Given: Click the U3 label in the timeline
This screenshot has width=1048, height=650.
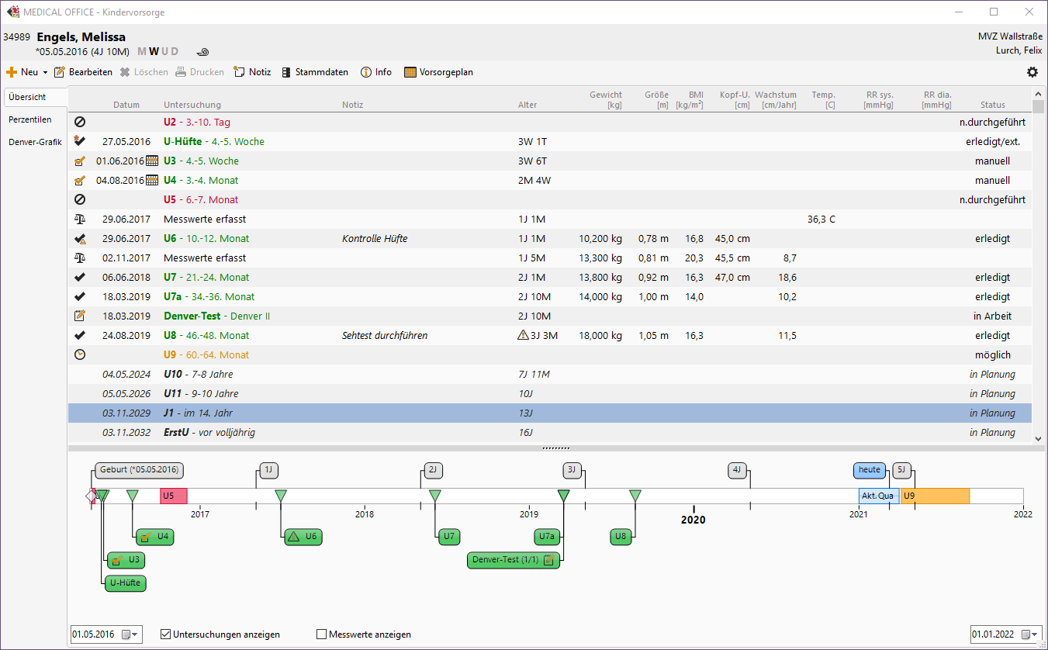Looking at the screenshot, I should pos(126,559).
